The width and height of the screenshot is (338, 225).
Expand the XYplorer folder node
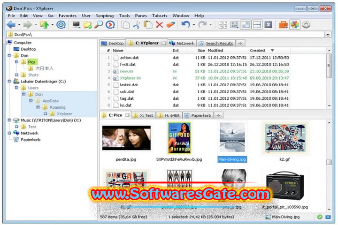point(45,113)
